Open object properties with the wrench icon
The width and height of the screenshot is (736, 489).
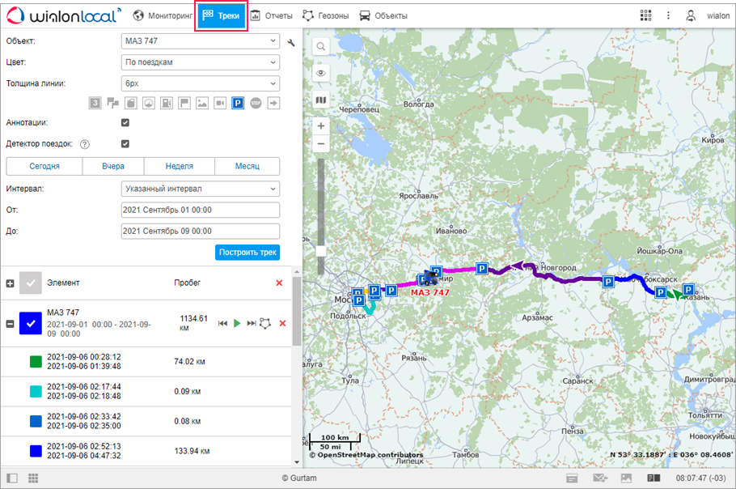pos(291,41)
